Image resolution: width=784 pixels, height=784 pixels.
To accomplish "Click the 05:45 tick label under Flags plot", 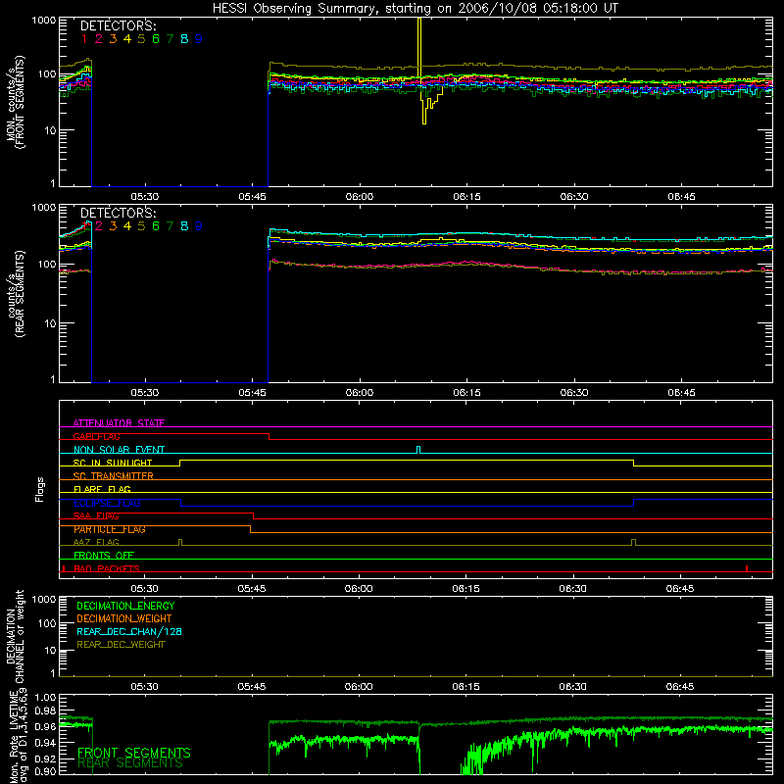I will 252,589.
